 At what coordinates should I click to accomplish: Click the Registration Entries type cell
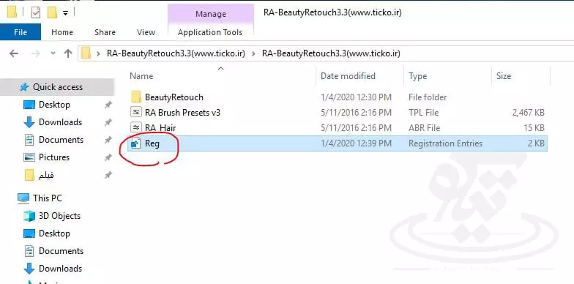click(445, 143)
